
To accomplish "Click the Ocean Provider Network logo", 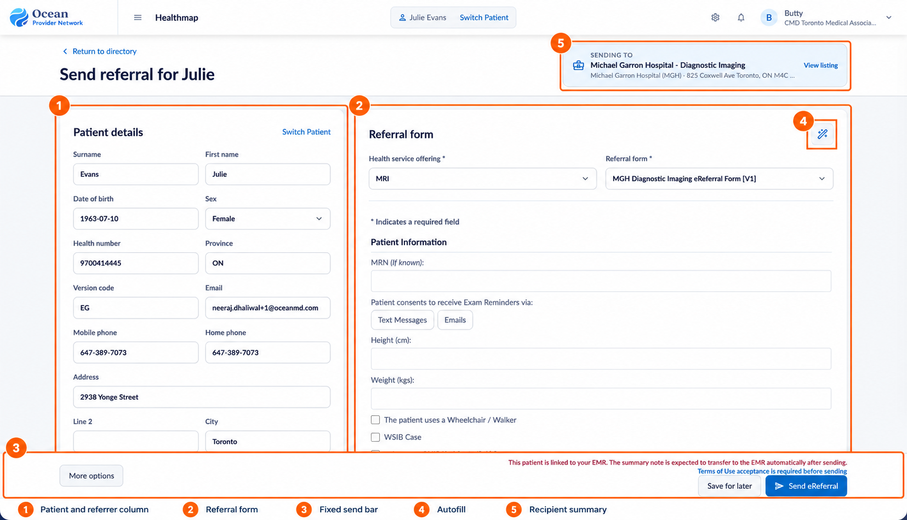I will pyautogui.click(x=46, y=18).
